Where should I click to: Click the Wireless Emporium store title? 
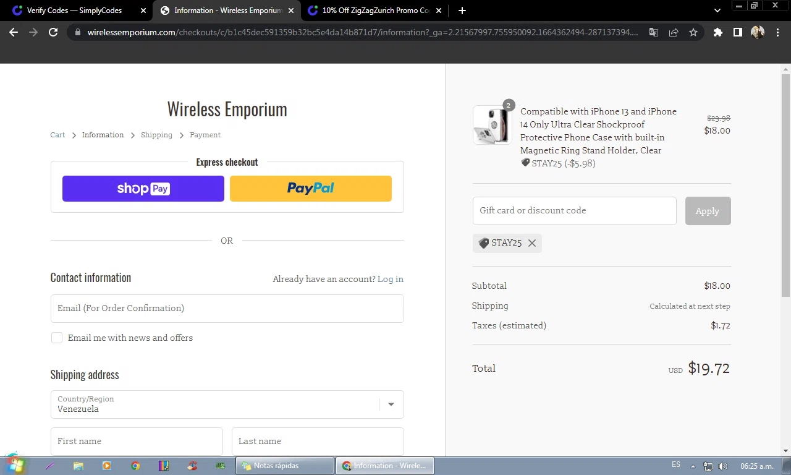pyautogui.click(x=227, y=109)
